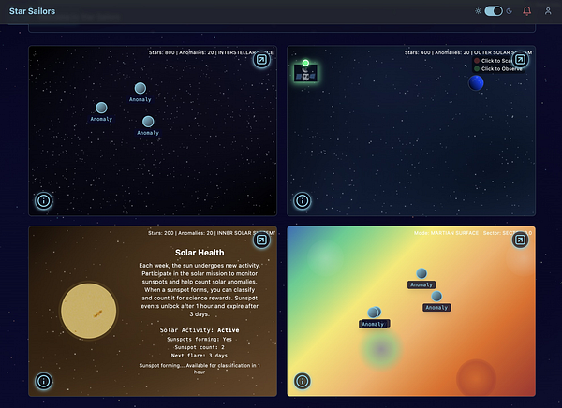562x408 pixels.
Task: Click the sun image with sunspot
Action: [x=89, y=311]
